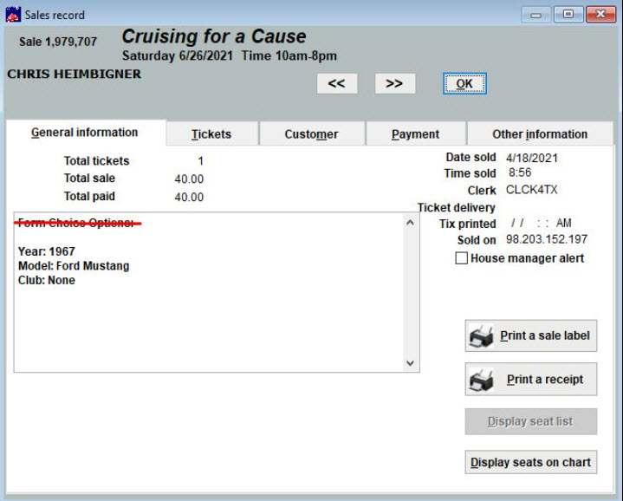Click the Ticket delivery label
This screenshot has height=501, width=623.
point(456,207)
